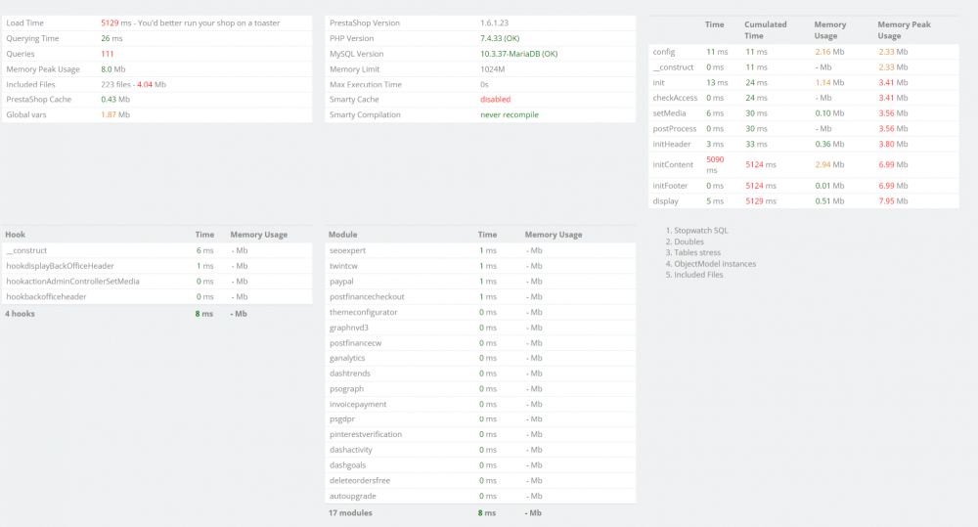The image size is (978, 527).
Task: Select the invoicepayment module row
Action: pyautogui.click(x=480, y=404)
